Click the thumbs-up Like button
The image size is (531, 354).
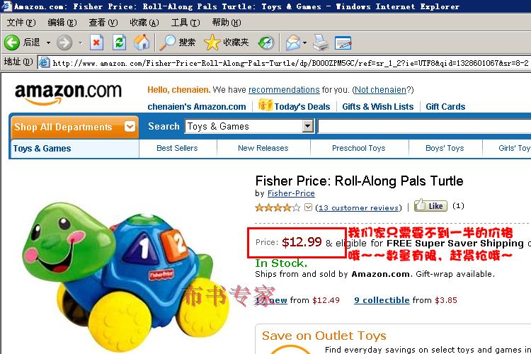(430, 205)
